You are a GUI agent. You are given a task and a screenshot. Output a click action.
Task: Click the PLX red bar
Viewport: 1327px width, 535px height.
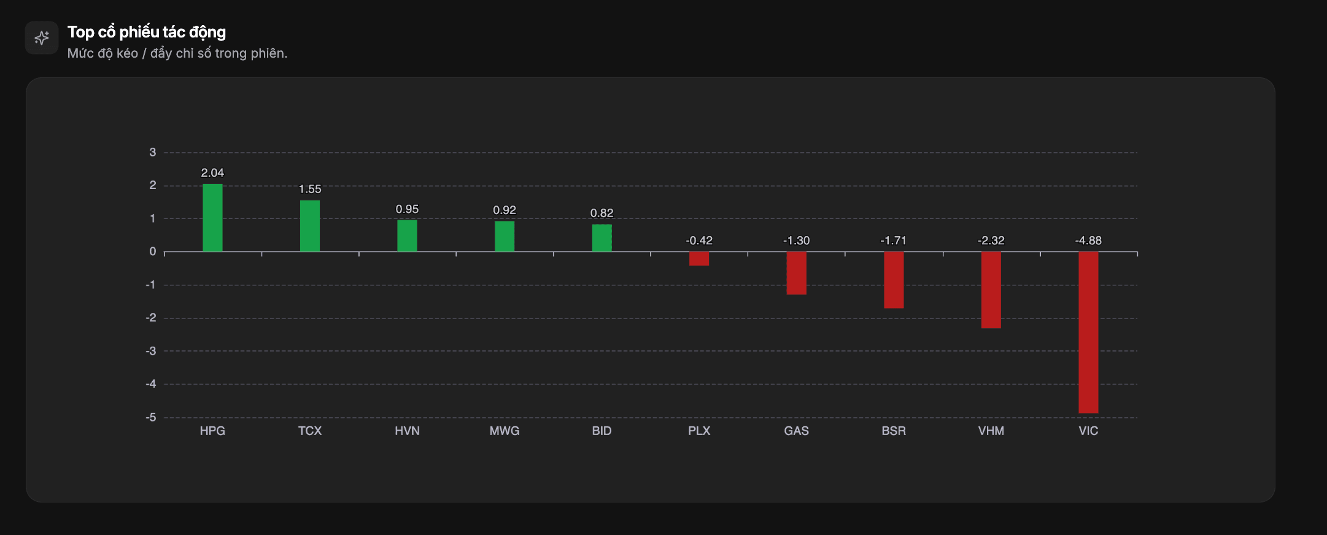pos(699,259)
